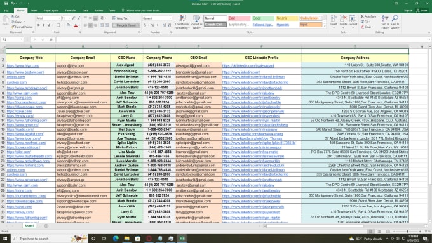Switch to the Page Layout tab
Image resolution: width=432 pixels, height=243 pixels.
51,10
